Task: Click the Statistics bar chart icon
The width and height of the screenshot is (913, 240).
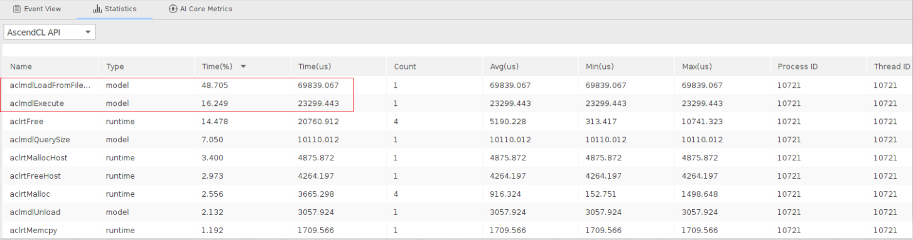Action: pyautogui.click(x=97, y=9)
